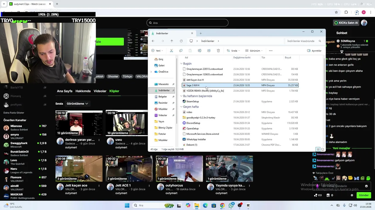Expand the İndirilenler breadcrumb chevron

(x=218, y=41)
